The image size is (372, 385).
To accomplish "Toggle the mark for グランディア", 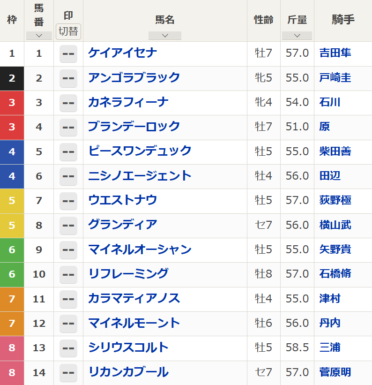I will coord(68,225).
